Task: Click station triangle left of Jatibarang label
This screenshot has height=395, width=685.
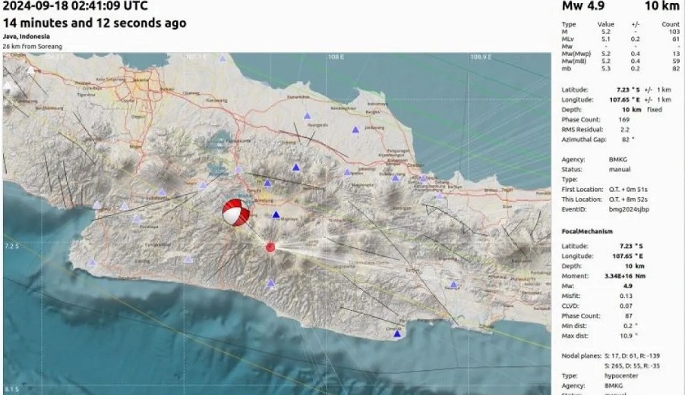Action: [355, 130]
